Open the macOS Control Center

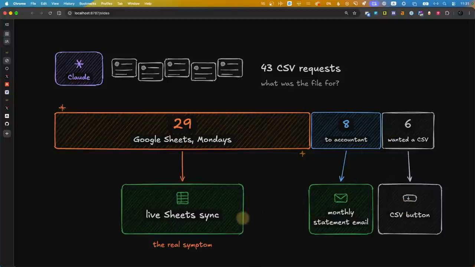[453, 4]
